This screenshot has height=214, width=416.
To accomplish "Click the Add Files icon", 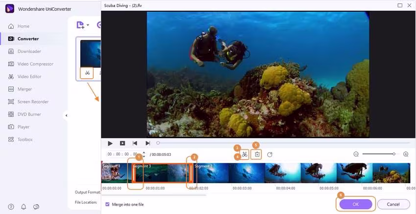I will click(x=80, y=25).
